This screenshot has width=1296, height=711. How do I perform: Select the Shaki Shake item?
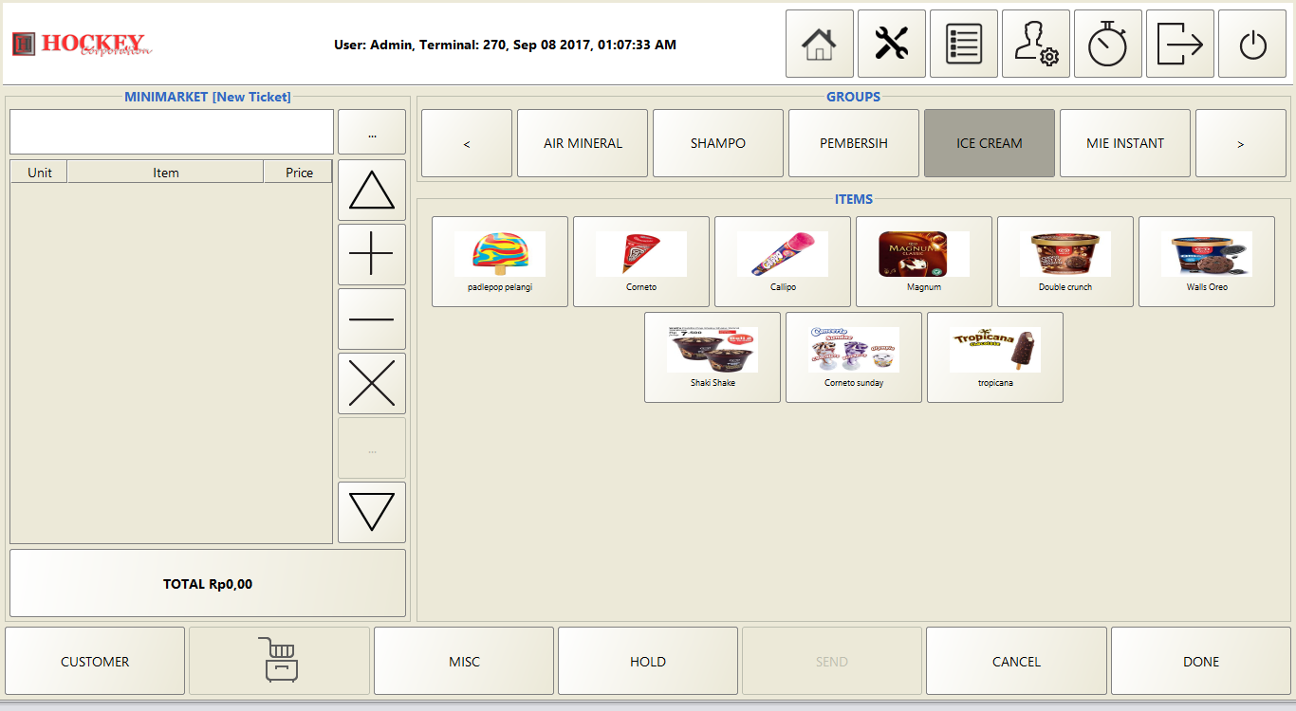tap(713, 357)
